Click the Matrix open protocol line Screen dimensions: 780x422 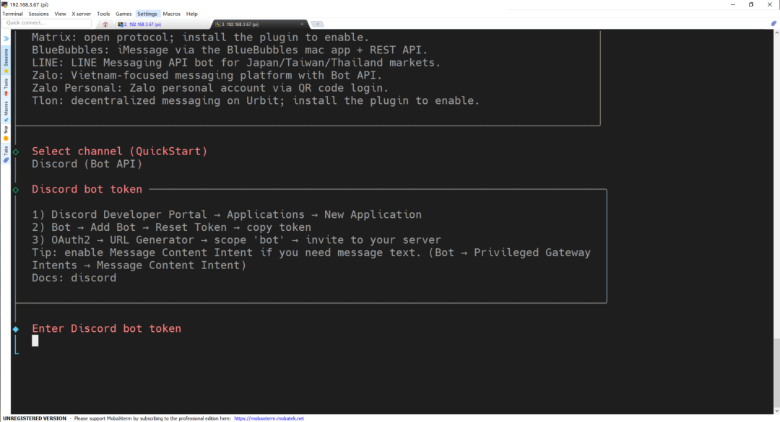pos(201,38)
